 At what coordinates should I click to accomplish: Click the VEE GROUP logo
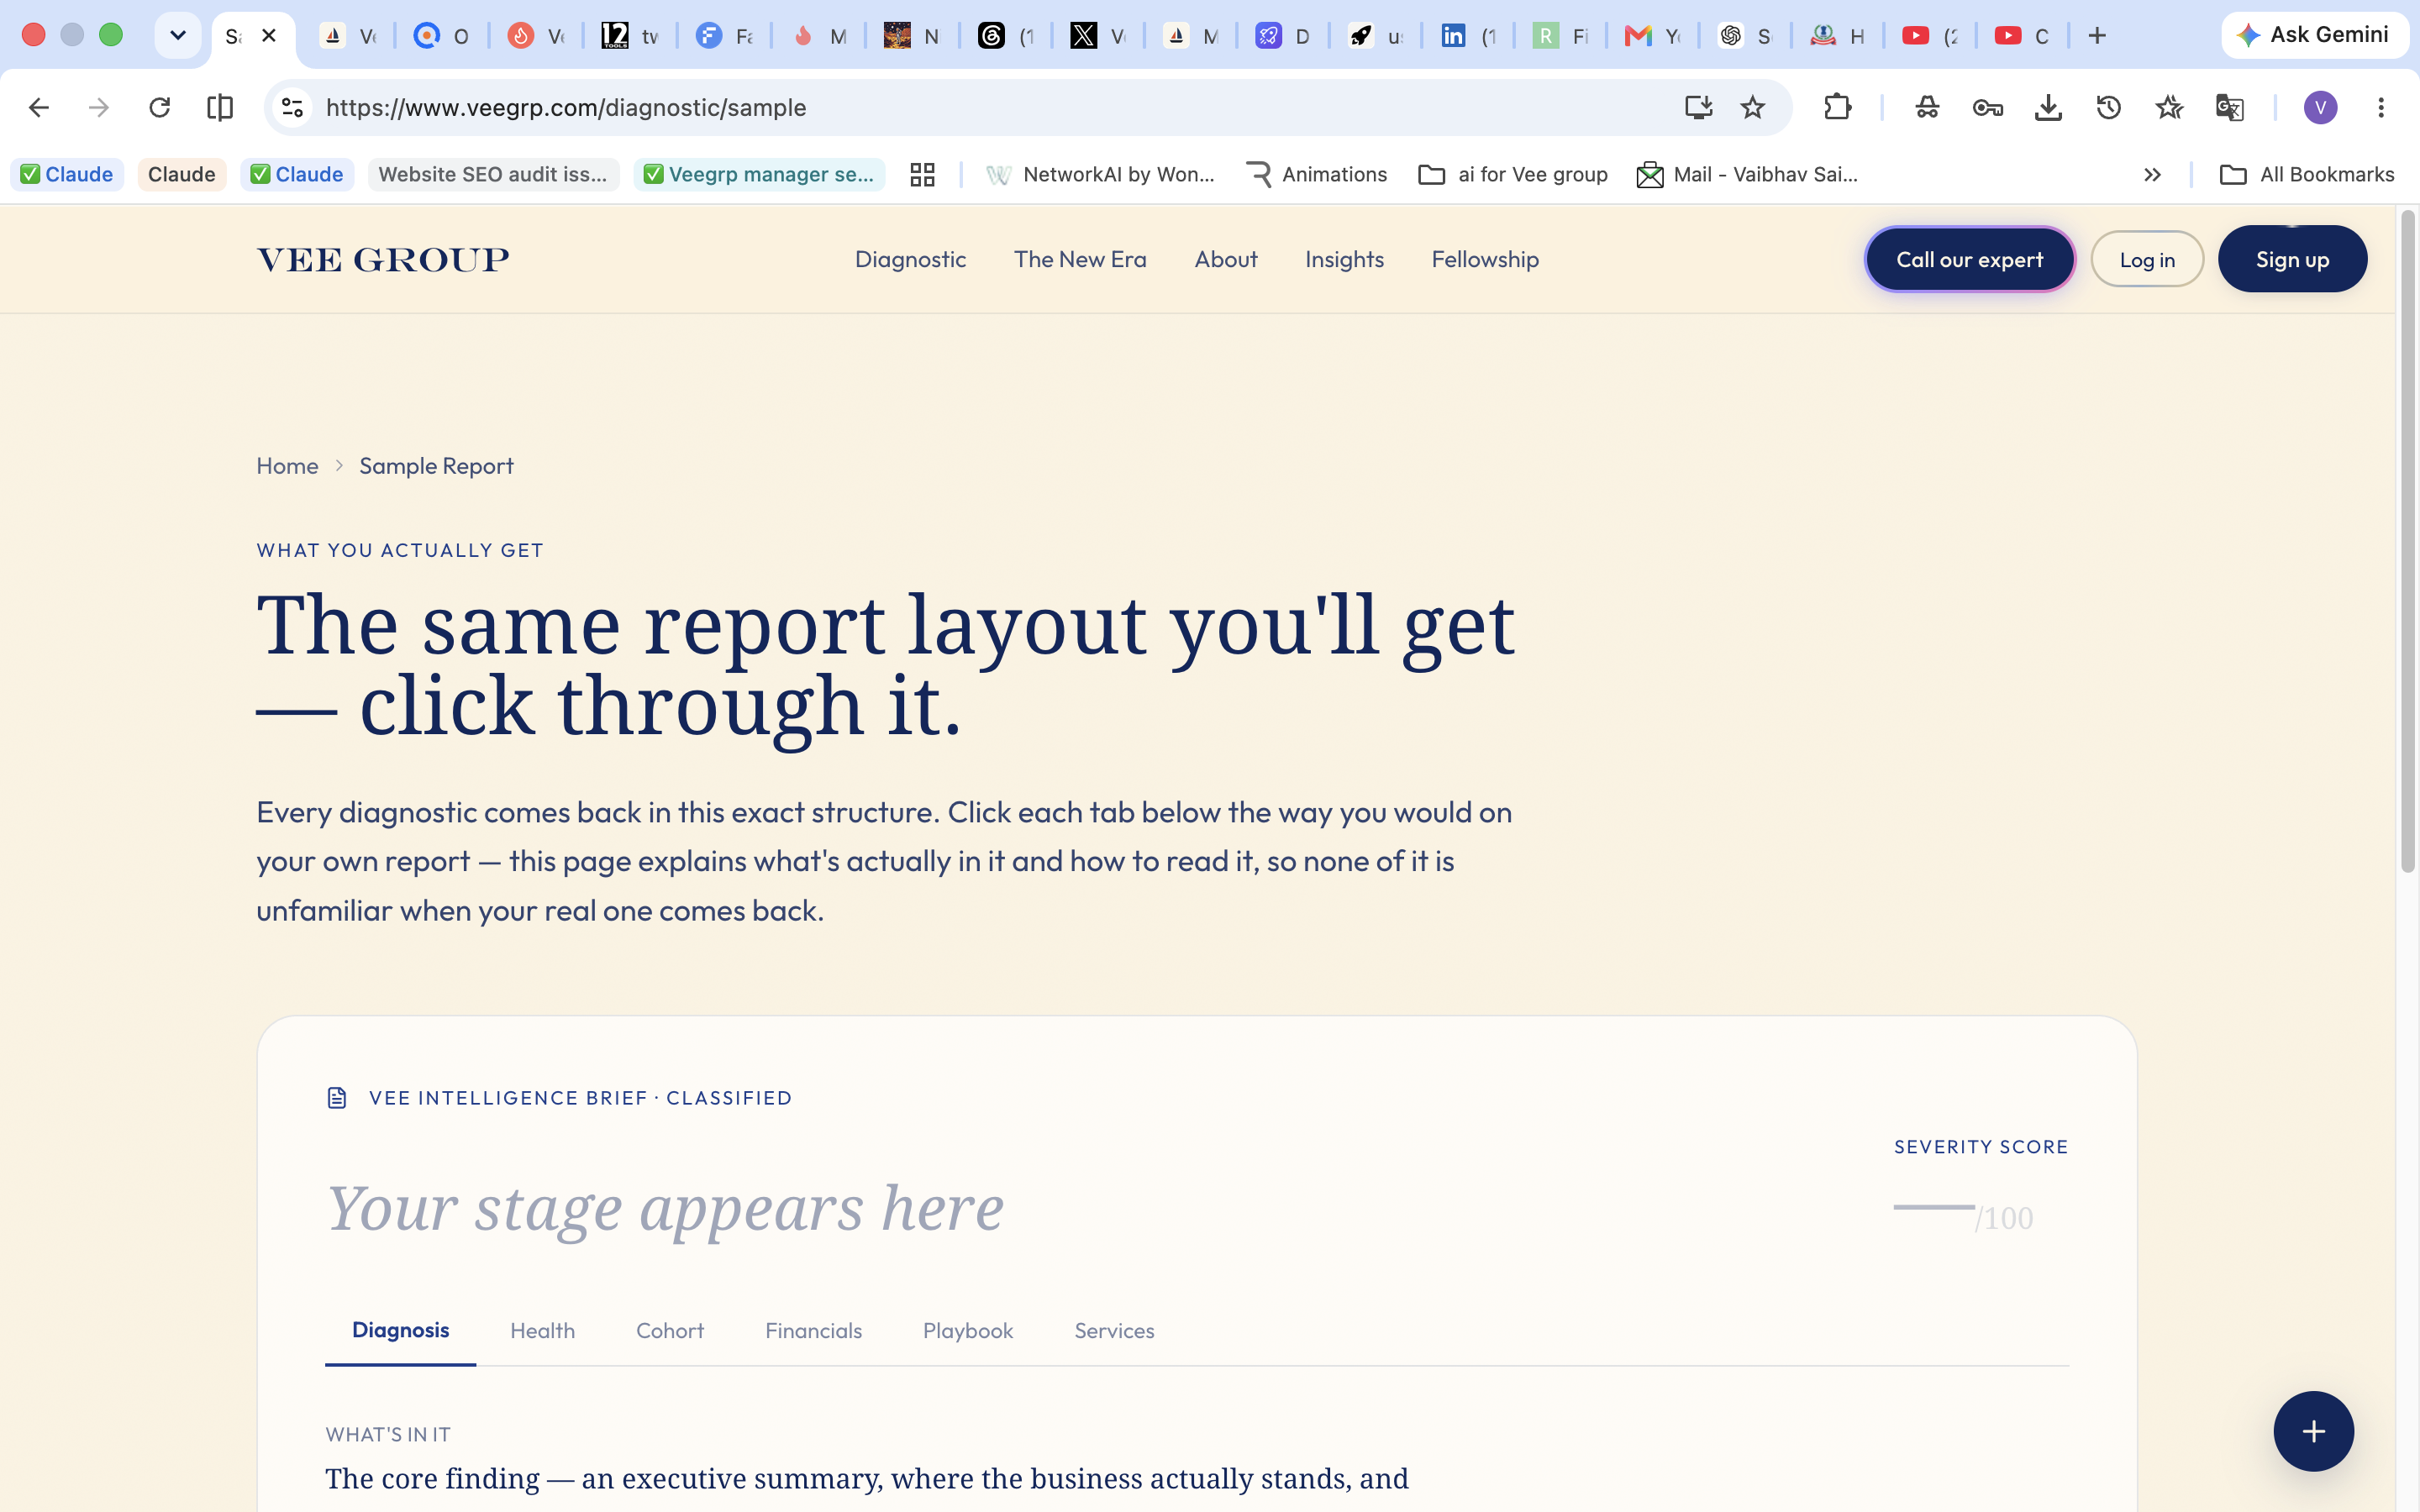(x=383, y=259)
